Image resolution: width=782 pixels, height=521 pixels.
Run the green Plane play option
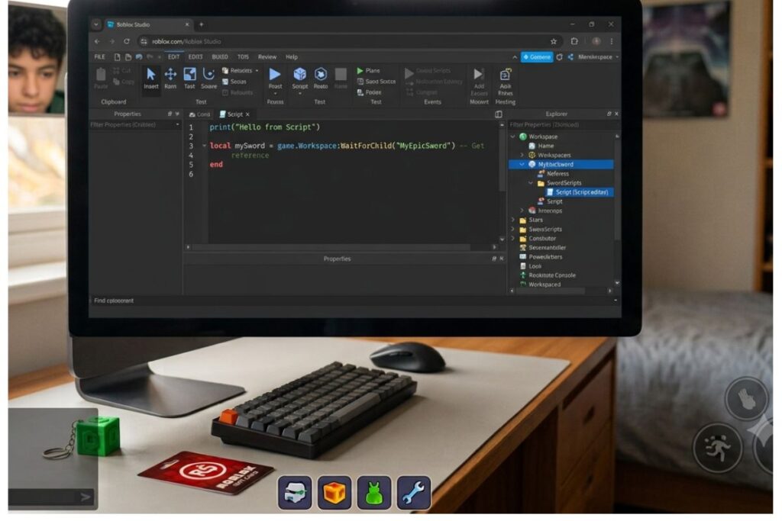[369, 71]
